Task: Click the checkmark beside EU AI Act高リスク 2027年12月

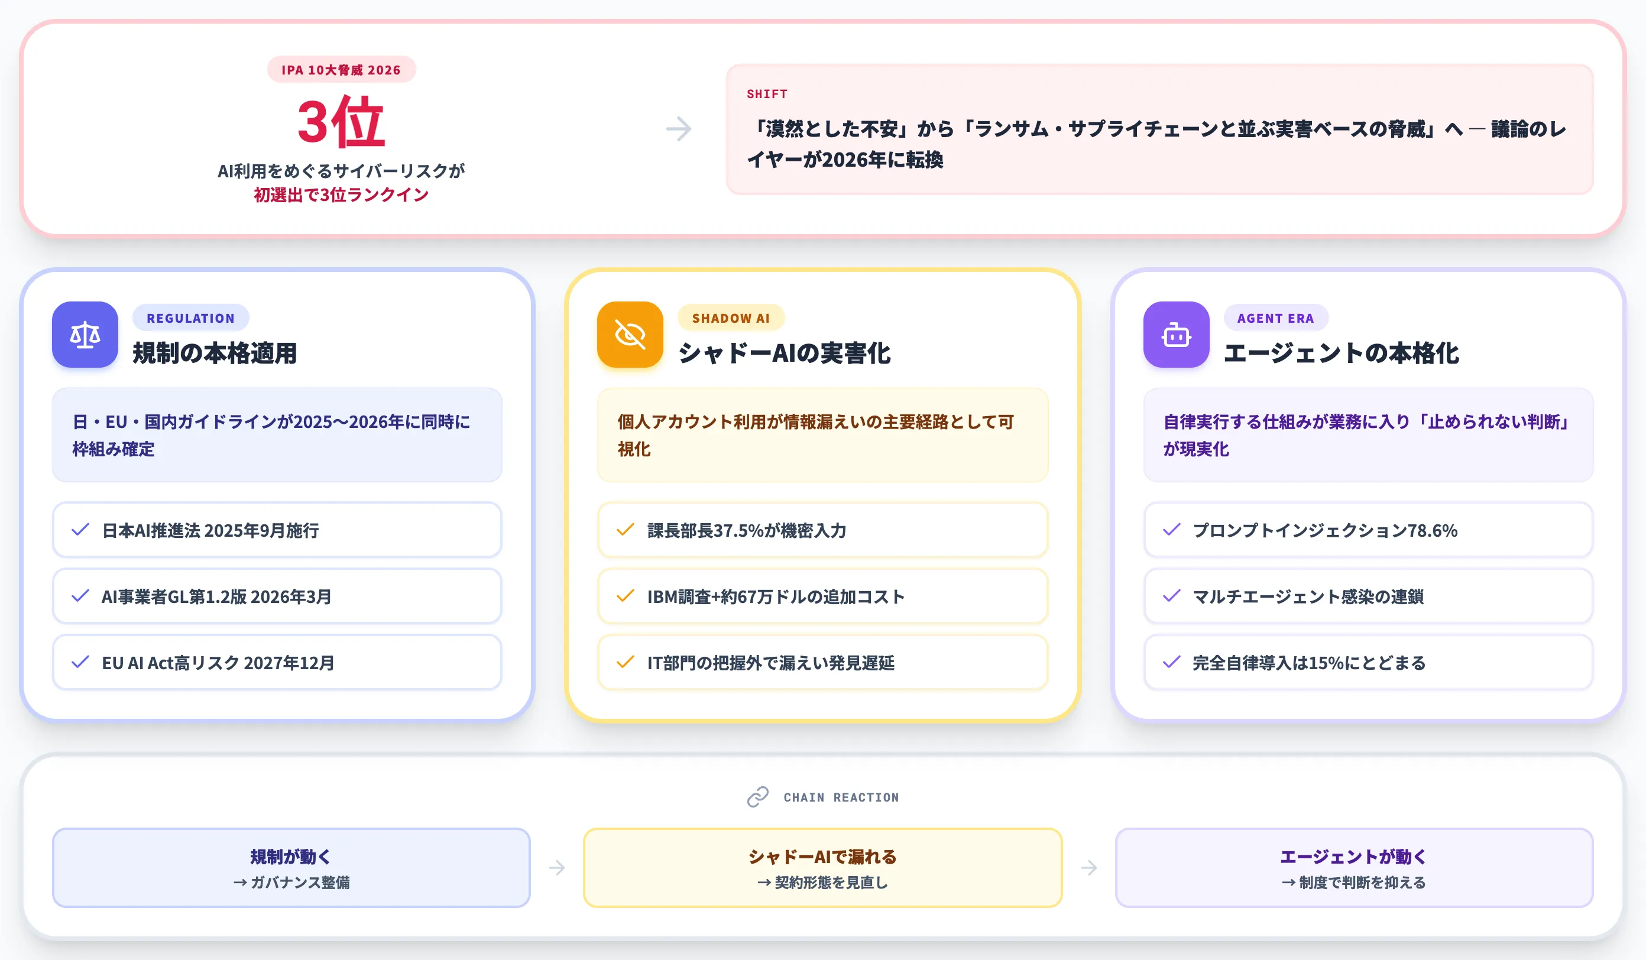Action: (x=80, y=662)
